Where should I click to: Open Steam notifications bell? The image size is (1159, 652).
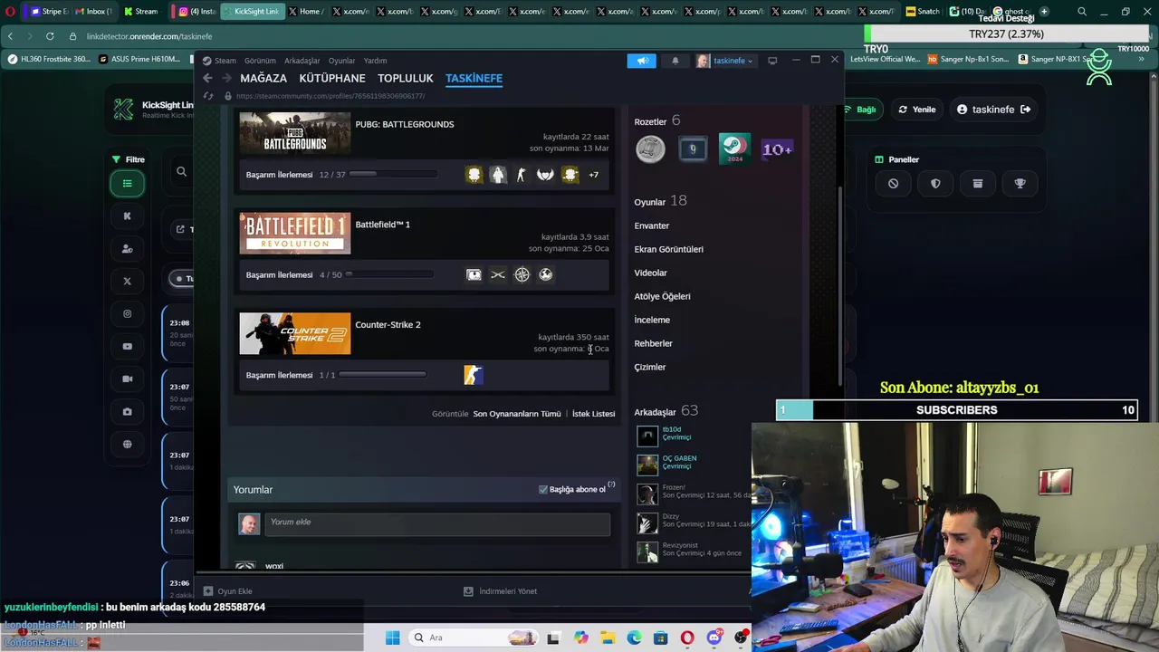coord(675,61)
